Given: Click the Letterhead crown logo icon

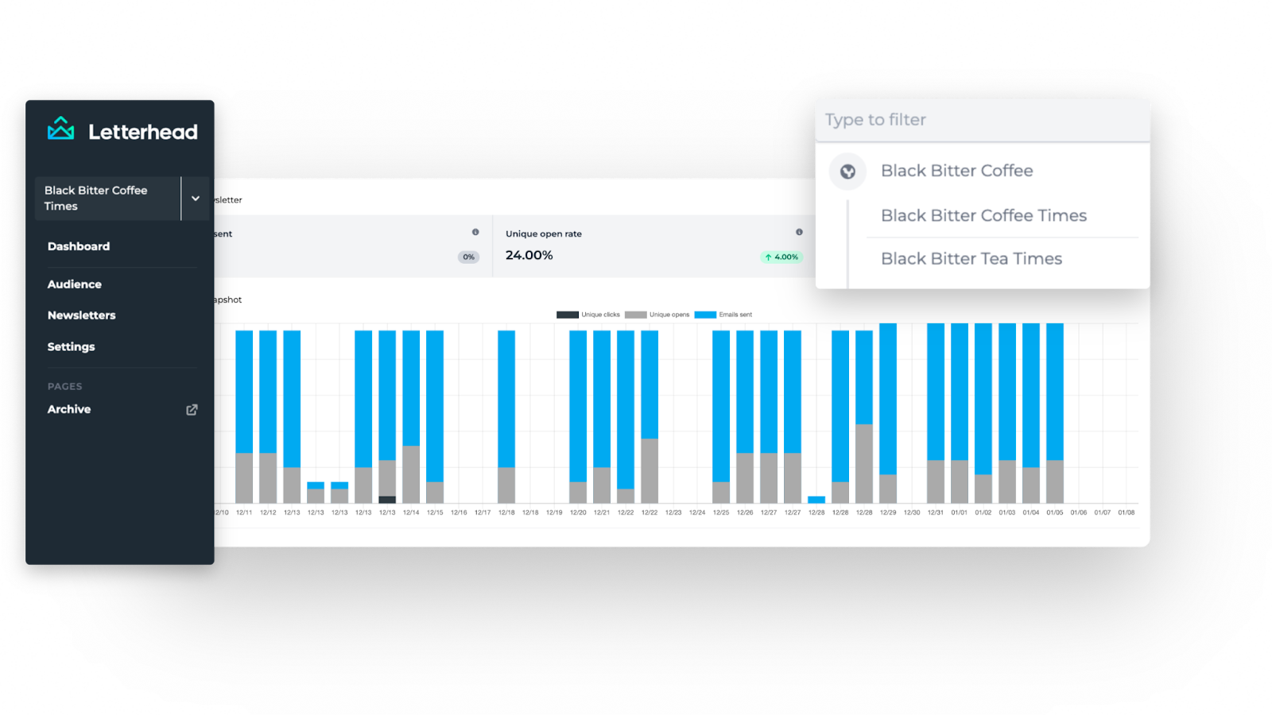Looking at the screenshot, I should (x=60, y=129).
